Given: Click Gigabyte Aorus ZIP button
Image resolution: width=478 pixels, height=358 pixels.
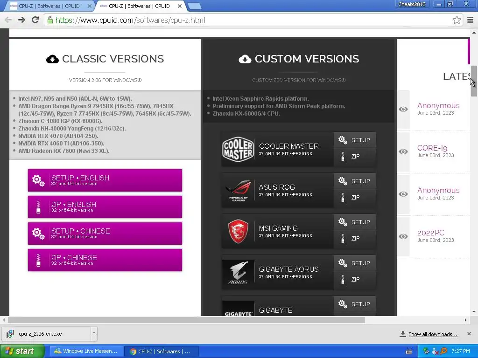Looking at the screenshot, I should [x=355, y=280].
